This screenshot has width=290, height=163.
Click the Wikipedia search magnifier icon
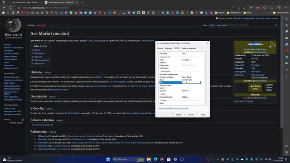pos(275,25)
